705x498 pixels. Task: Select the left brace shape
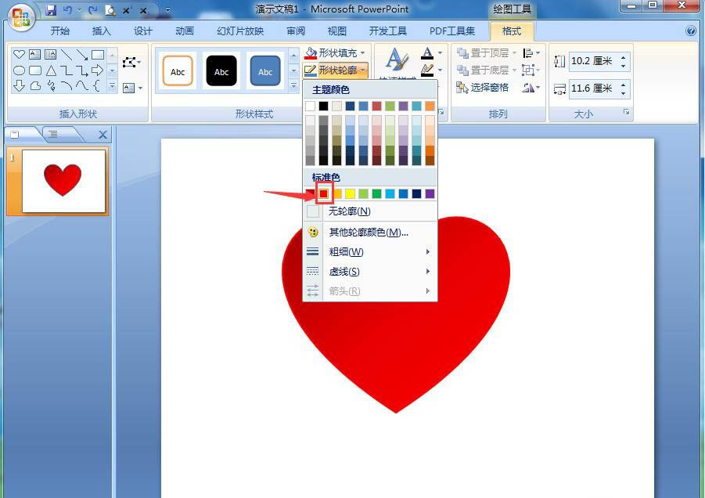pos(97,85)
